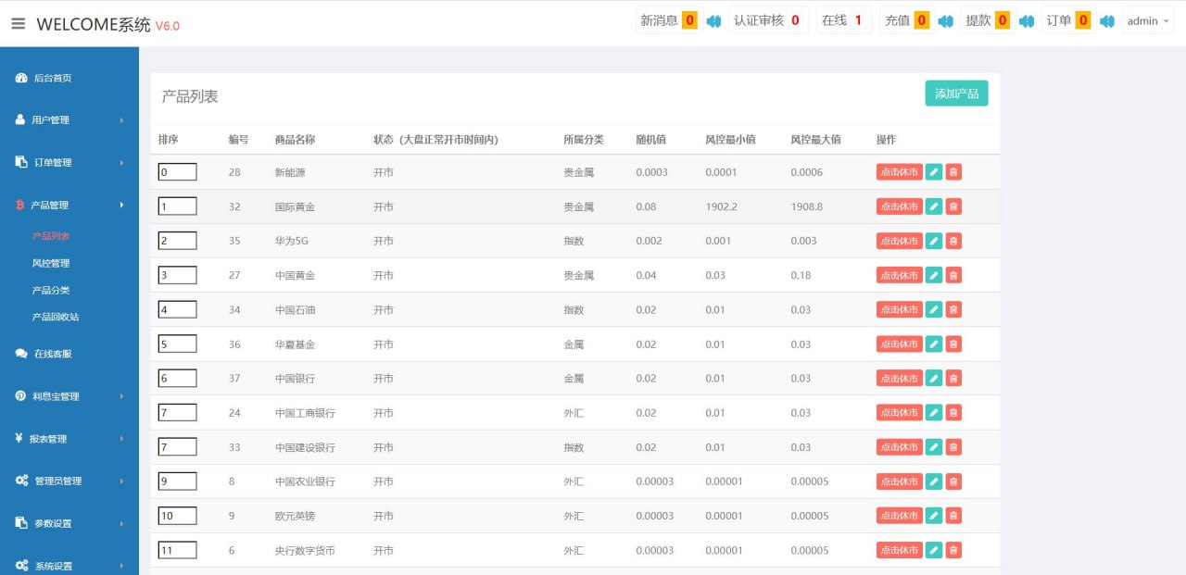Image resolution: width=1186 pixels, height=575 pixels.
Task: Click the speaker icon beside 充值
Action: [945, 21]
